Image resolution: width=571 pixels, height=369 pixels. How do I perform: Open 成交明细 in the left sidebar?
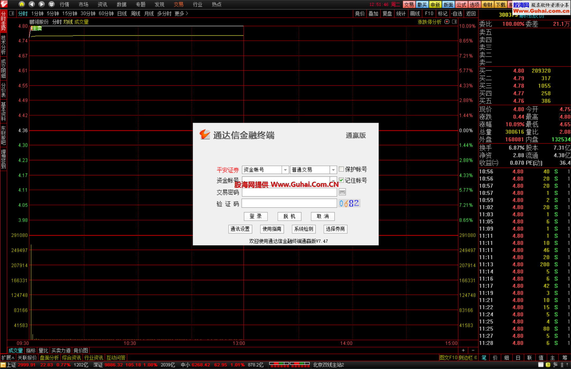click(3, 69)
